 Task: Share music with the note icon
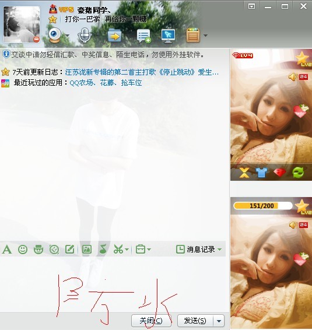pos(103,249)
